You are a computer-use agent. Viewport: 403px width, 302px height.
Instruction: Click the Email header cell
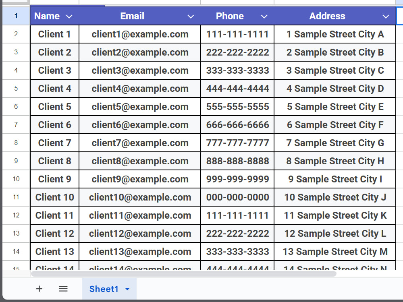(x=140, y=16)
